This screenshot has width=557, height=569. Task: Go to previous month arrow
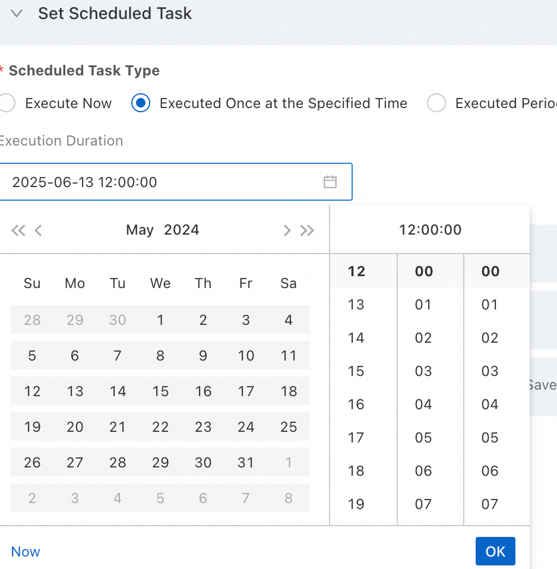[39, 230]
